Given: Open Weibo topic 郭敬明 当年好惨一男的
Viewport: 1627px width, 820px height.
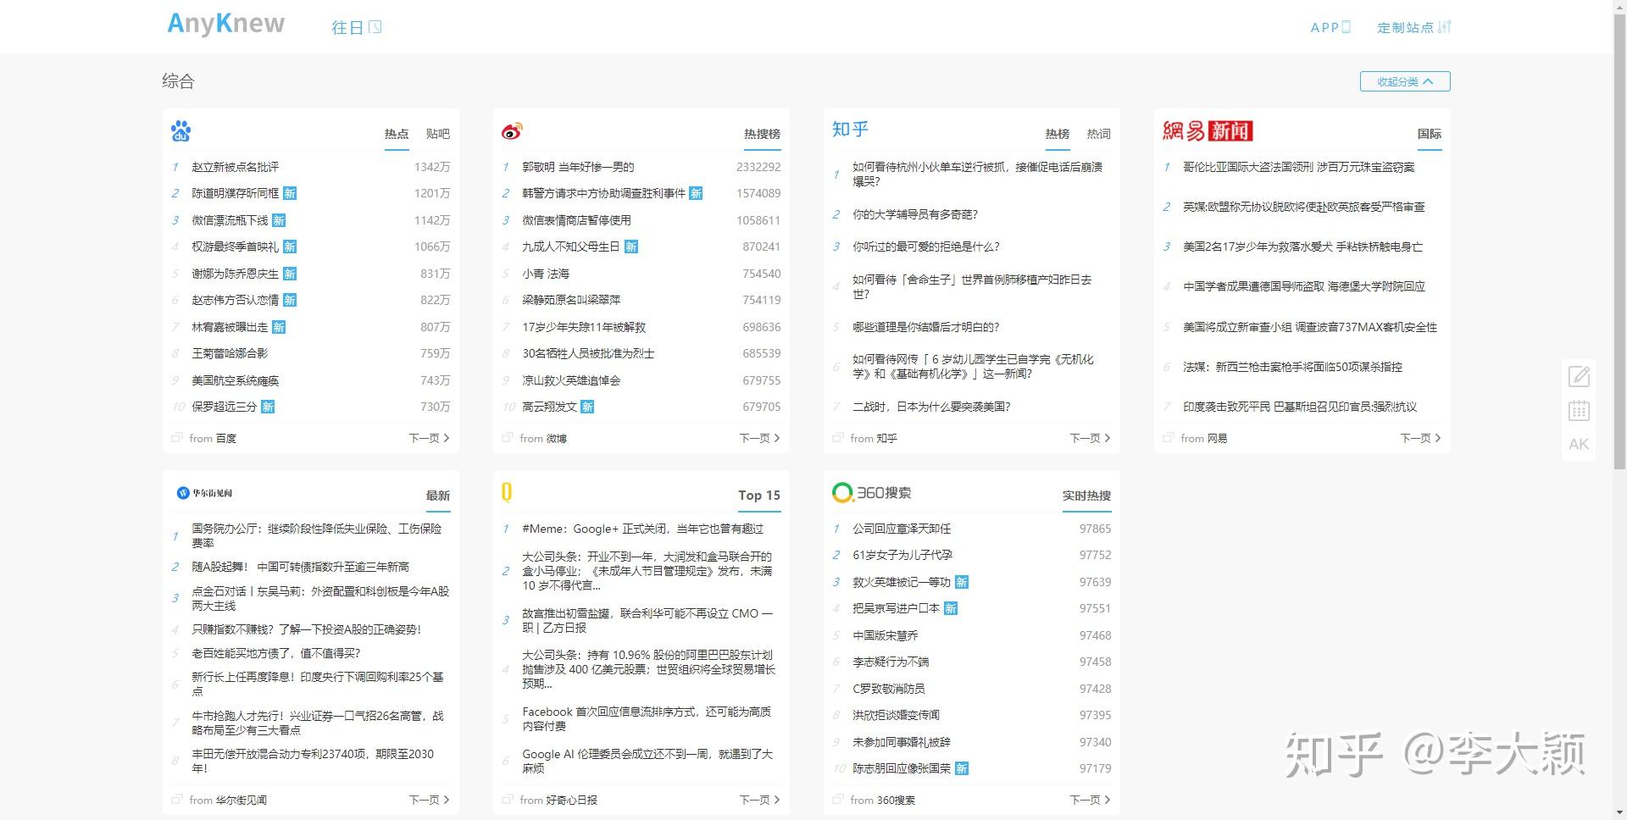Looking at the screenshot, I should pos(578,167).
